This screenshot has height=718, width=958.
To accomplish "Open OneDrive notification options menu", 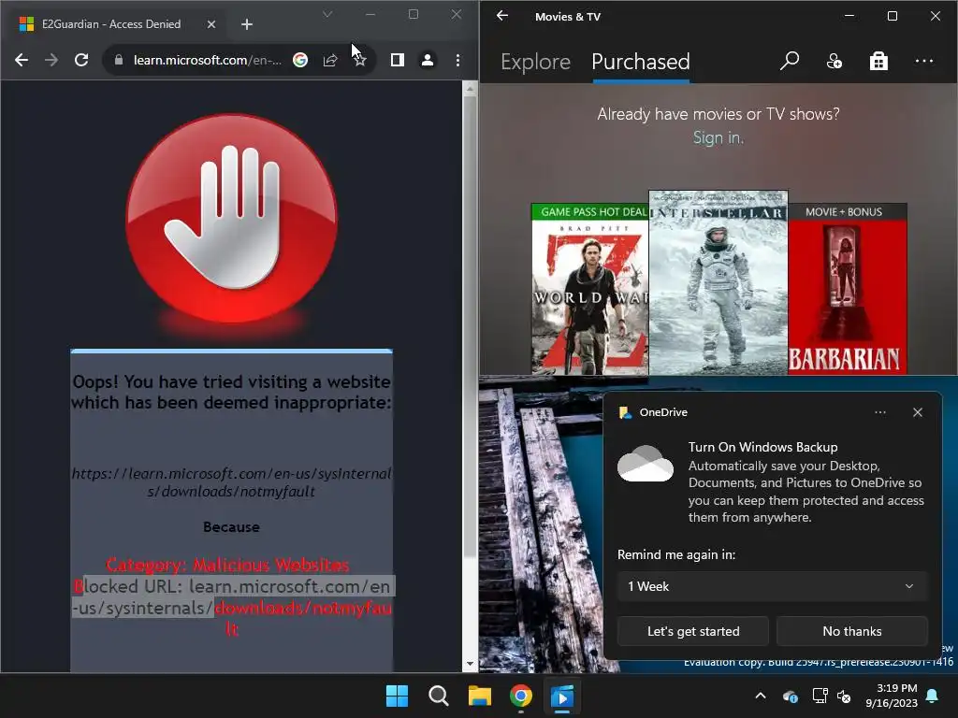I will 879,412.
